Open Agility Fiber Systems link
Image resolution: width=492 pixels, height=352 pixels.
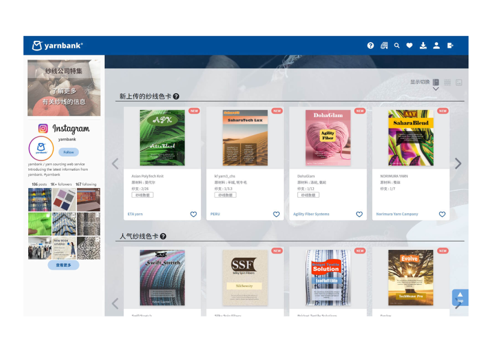tap(311, 214)
